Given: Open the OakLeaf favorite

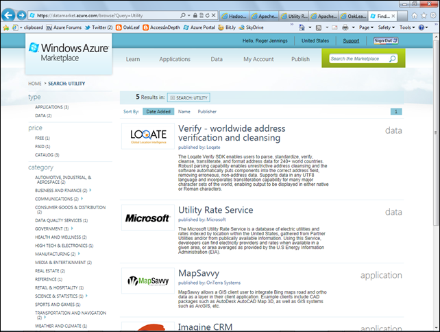Looking at the screenshot, I should tap(127, 27).
